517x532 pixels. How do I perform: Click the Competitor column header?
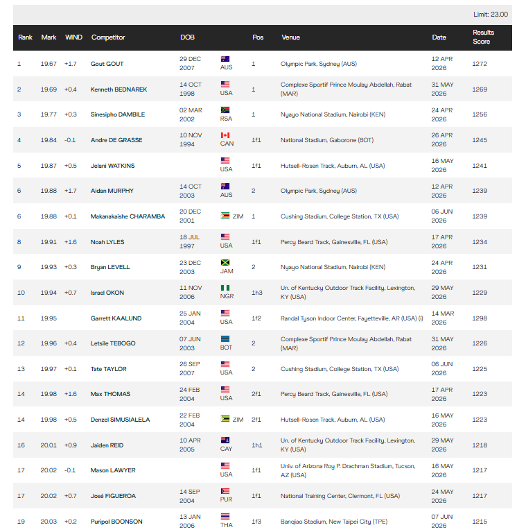click(x=108, y=37)
